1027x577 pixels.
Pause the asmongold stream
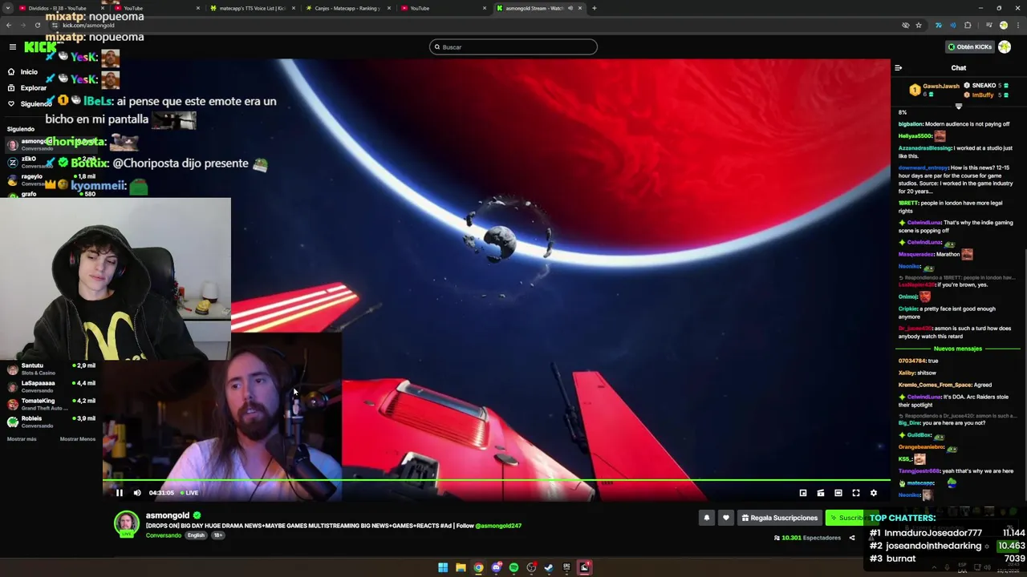tap(120, 493)
